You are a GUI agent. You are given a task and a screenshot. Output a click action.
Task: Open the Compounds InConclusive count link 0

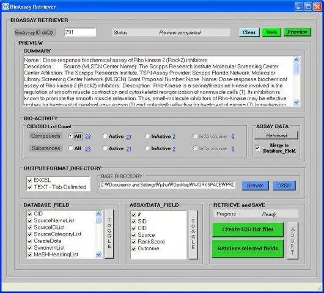tap(233, 136)
